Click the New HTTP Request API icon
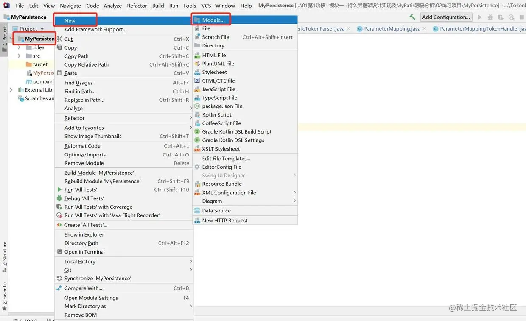 coord(197,221)
